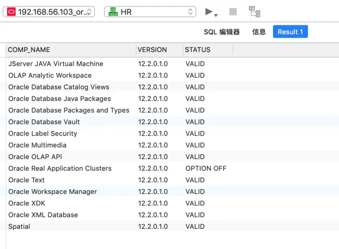Viewport: 339px width, 249px height.
Task: Click the VALID status of Oracle Text row
Action: (195, 180)
